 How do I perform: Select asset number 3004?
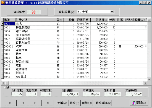point(9,31)
